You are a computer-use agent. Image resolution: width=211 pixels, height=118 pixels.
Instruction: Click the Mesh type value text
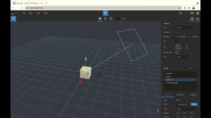(x=178, y=100)
